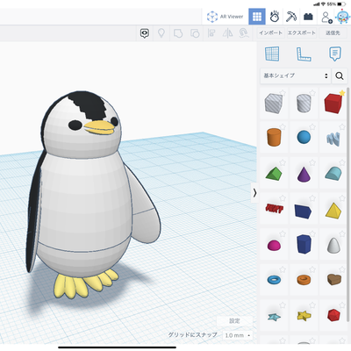Click the Mirror tool icon
Image resolution: width=351 pixels, height=351 pixels.
(x=227, y=33)
